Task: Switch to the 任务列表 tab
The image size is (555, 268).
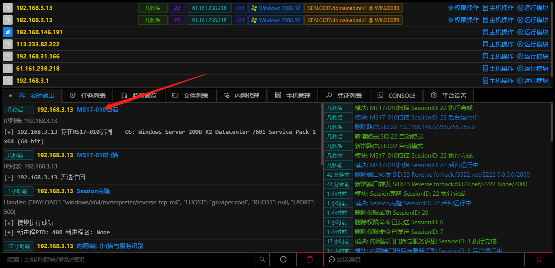Action: pos(88,96)
